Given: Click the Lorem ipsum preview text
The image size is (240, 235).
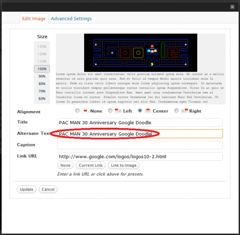Looking at the screenshot, I should pos(140,88).
